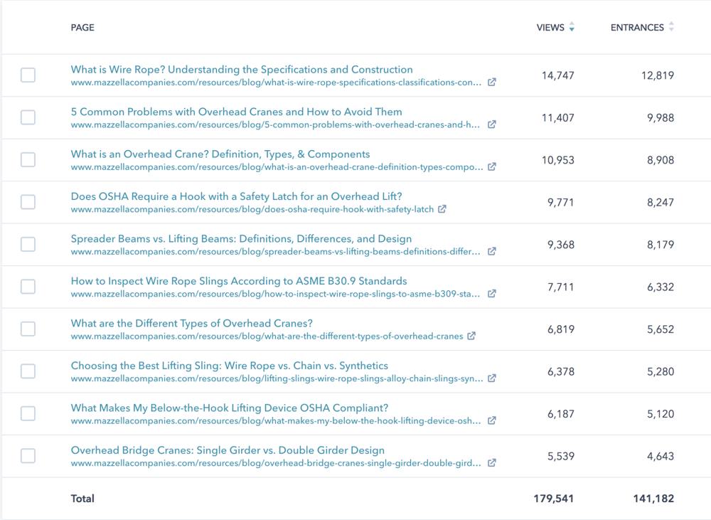Tick checkbox for Overhead Bridge Cranes row

pyautogui.click(x=28, y=456)
